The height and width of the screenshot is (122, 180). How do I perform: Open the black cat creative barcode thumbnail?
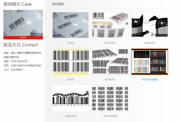[150, 25]
